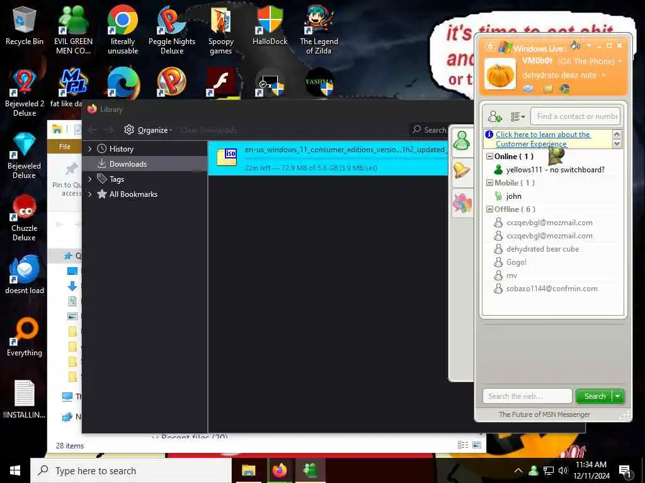Open the Spoopy games folder
645x483 pixels.
pos(221,30)
